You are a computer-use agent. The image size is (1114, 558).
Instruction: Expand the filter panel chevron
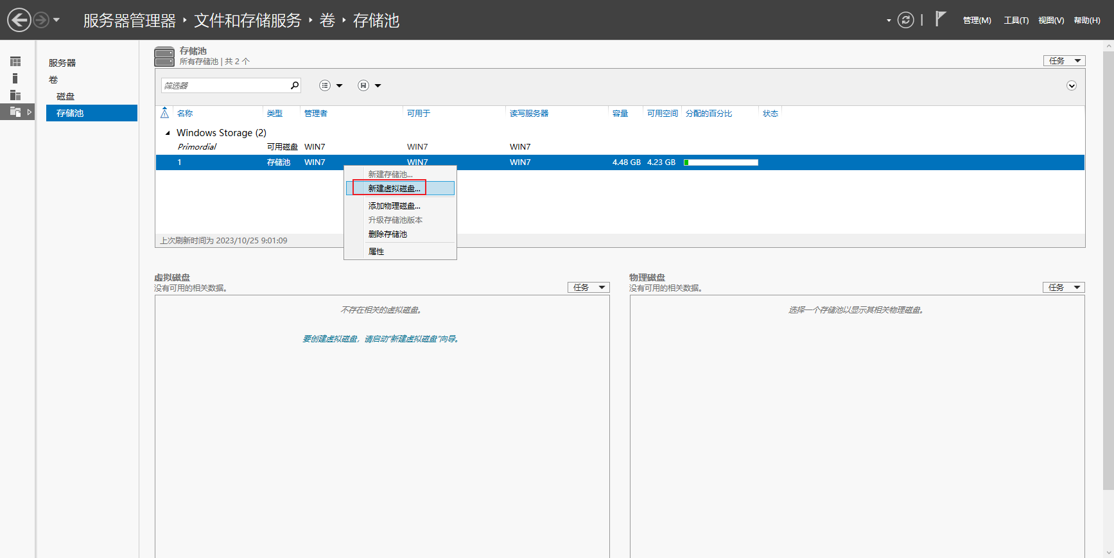pyautogui.click(x=1072, y=85)
